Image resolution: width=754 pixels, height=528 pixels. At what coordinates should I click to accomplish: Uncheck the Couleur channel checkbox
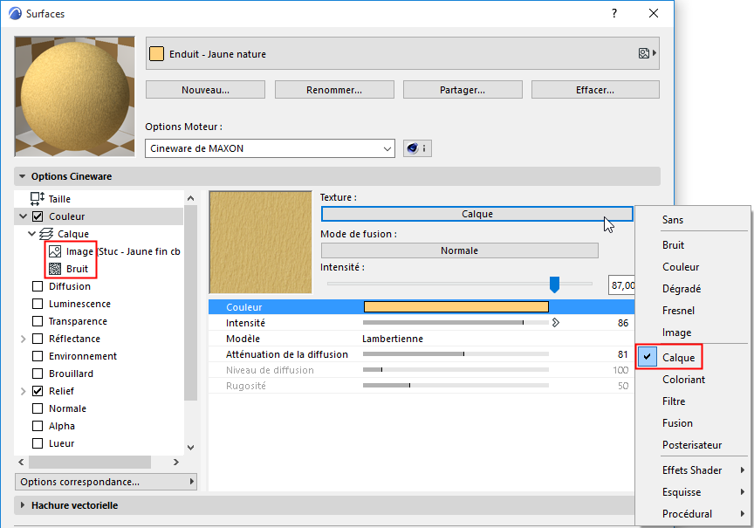pos(37,216)
